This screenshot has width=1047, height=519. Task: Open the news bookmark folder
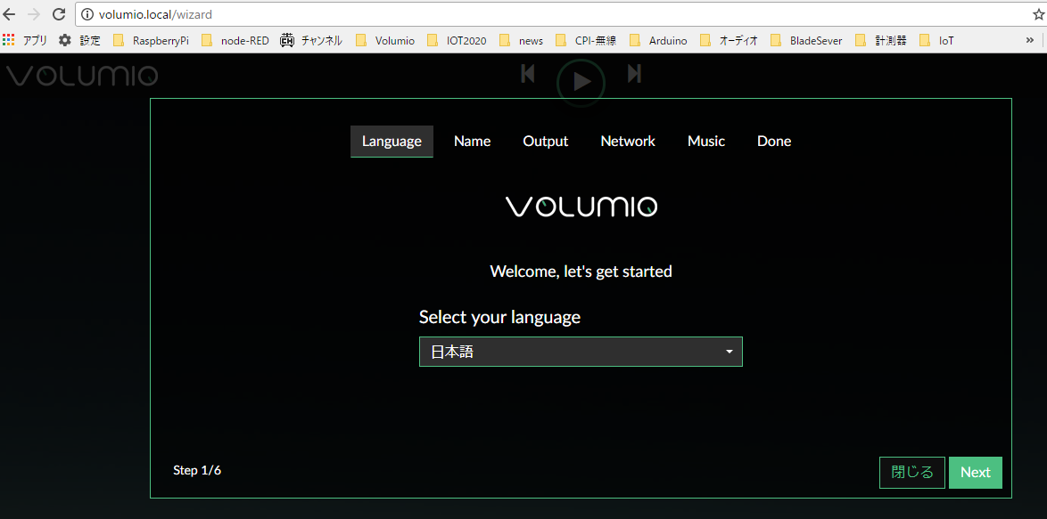tap(522, 41)
